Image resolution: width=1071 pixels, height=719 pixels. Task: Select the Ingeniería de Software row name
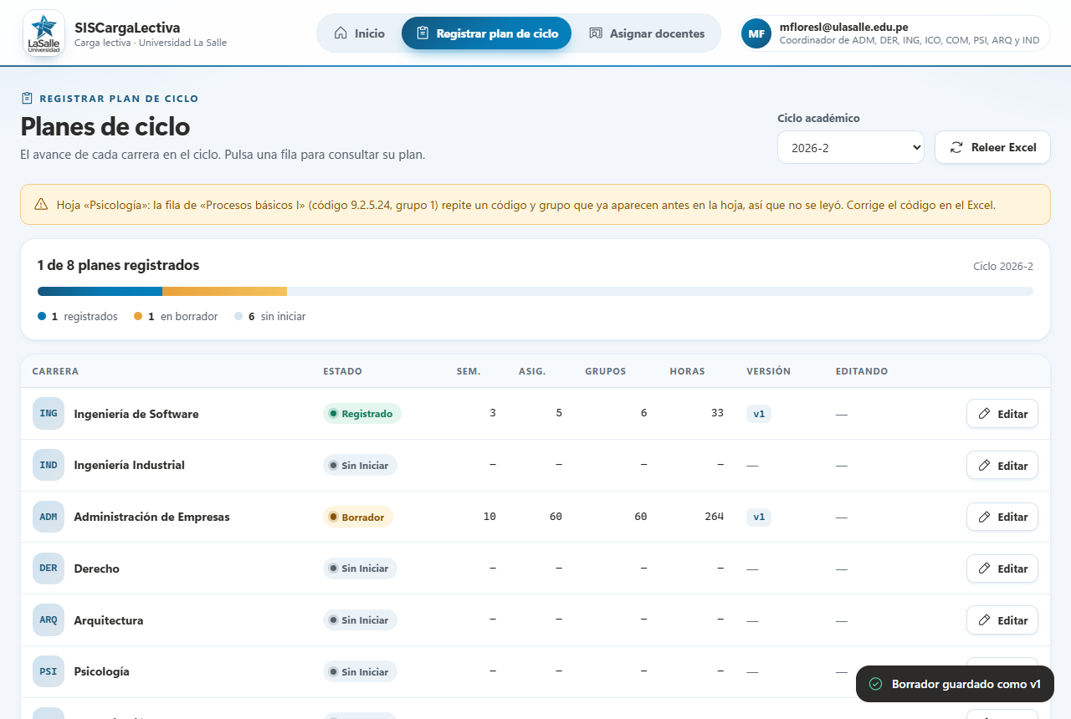click(x=136, y=414)
